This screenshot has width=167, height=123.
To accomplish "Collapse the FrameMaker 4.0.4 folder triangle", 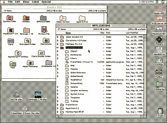I will [x=58, y=48].
